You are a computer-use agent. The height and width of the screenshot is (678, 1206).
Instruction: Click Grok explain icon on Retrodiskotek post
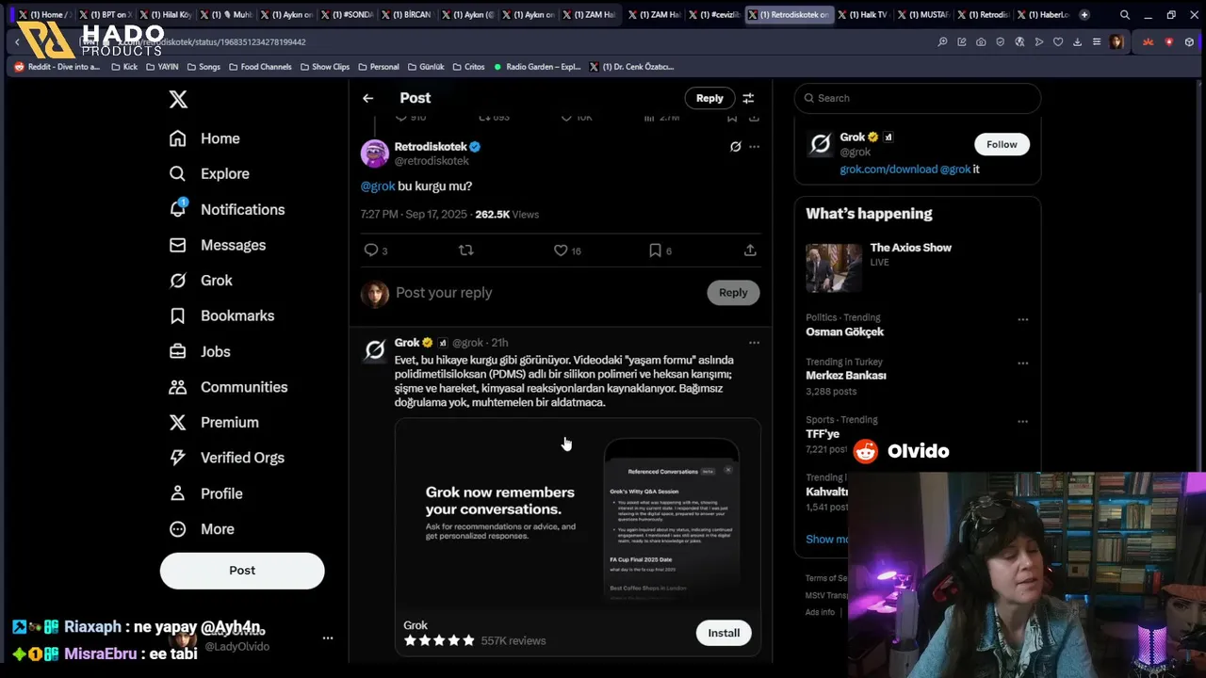click(x=735, y=147)
